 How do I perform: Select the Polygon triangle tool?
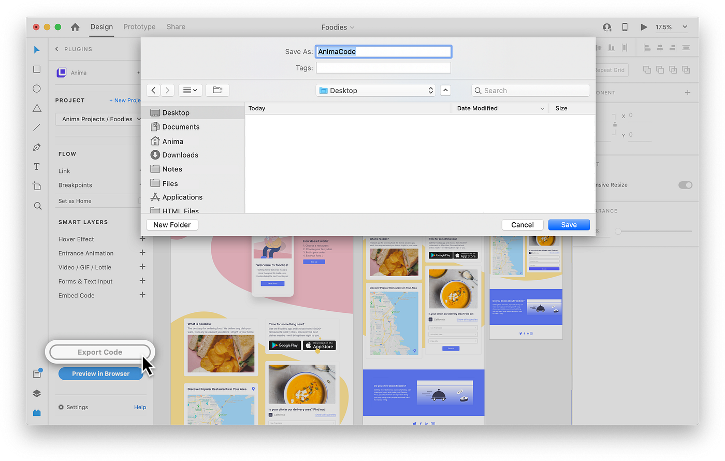(x=37, y=108)
